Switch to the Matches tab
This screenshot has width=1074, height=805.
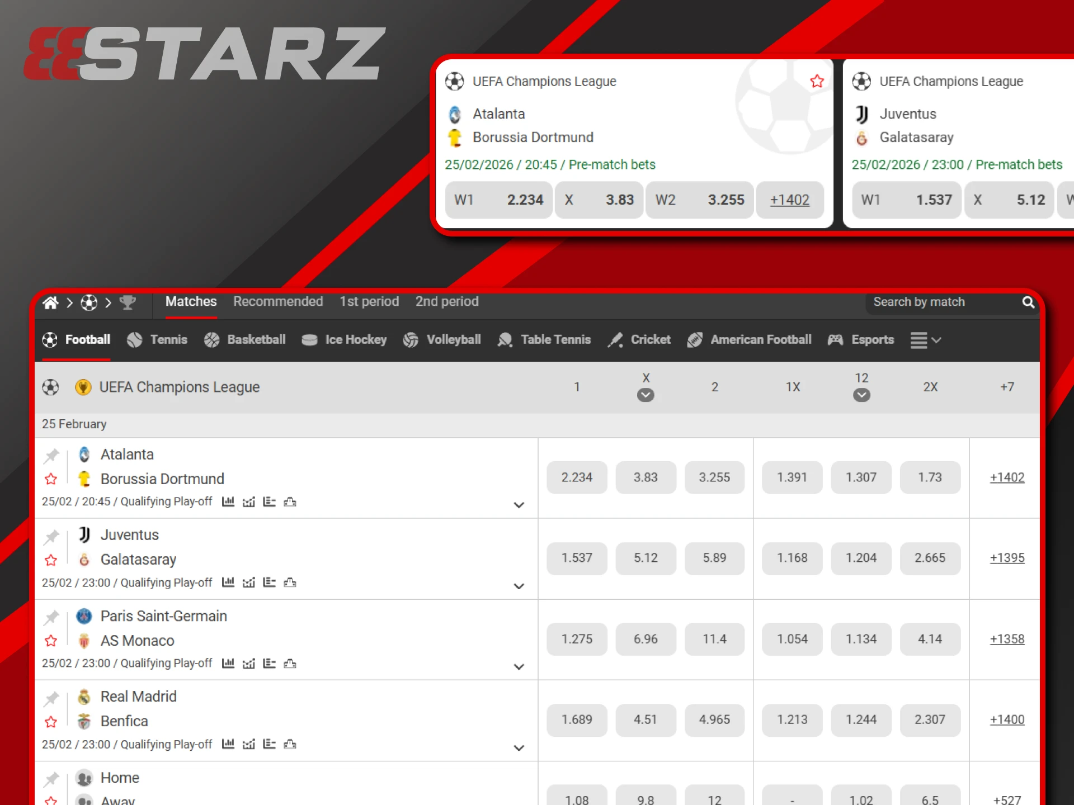191,301
